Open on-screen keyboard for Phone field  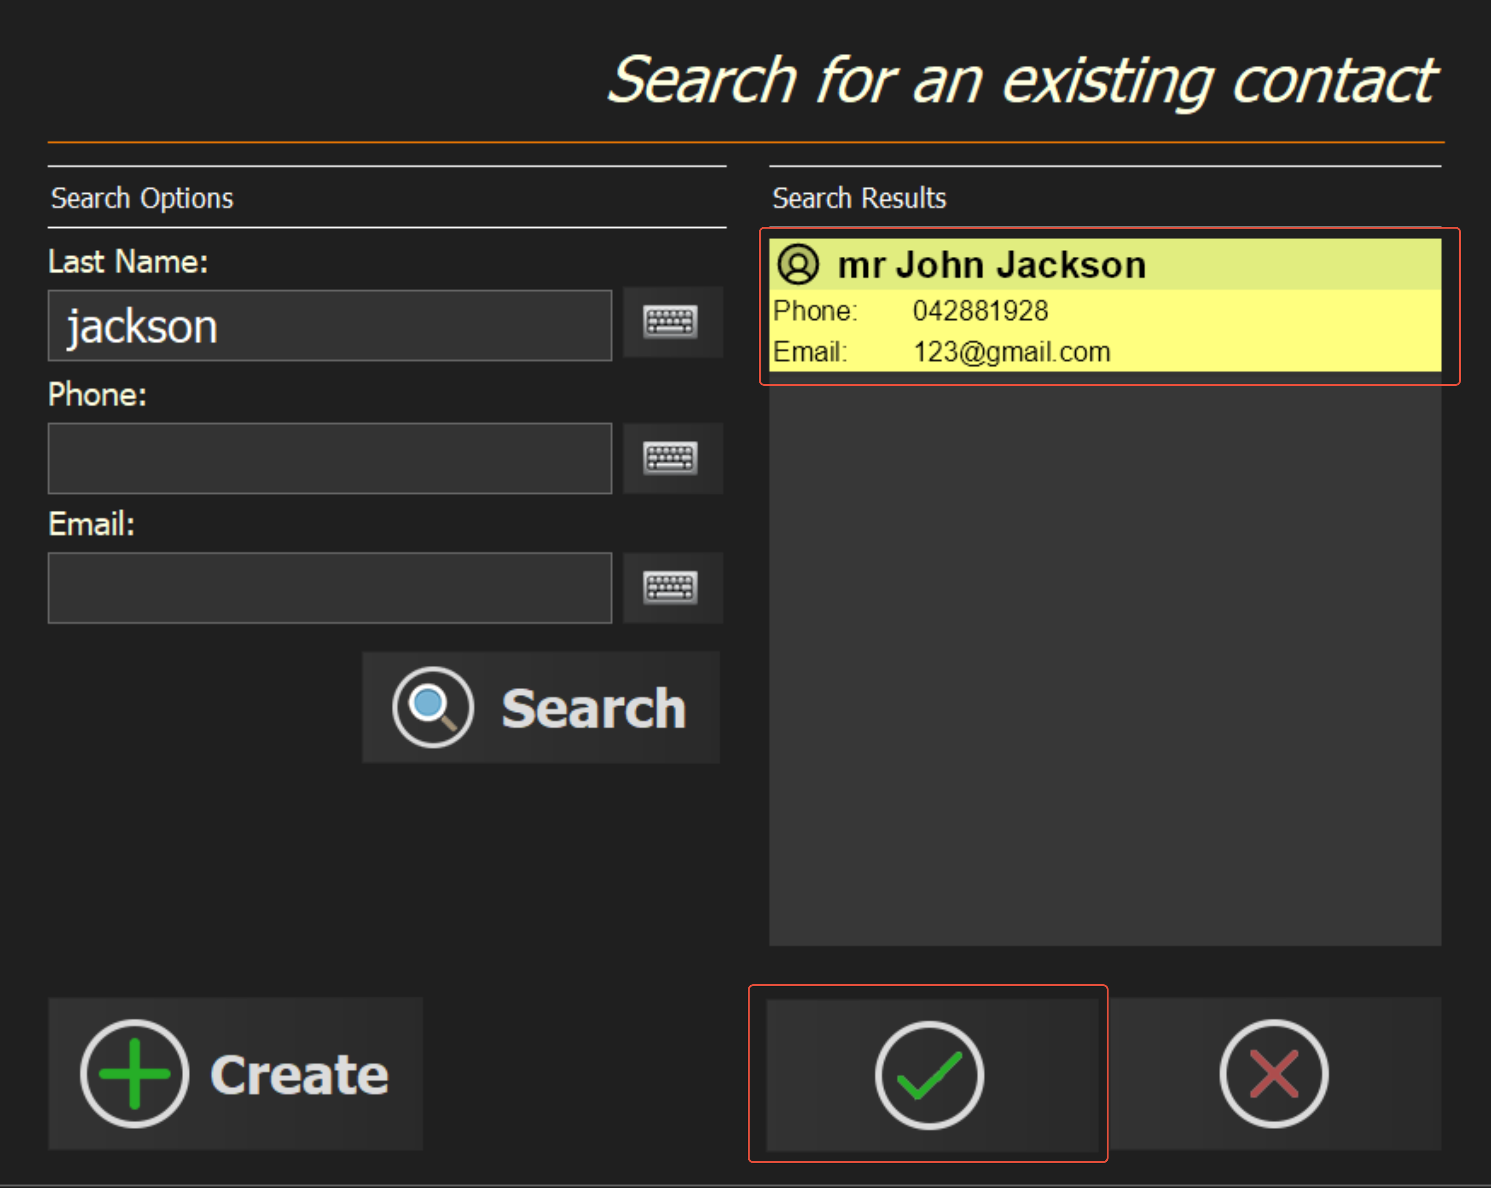pos(671,458)
